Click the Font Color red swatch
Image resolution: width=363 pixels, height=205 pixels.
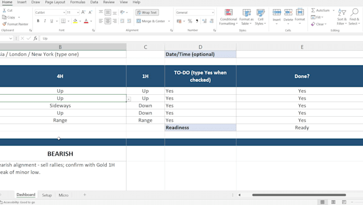click(86, 21)
